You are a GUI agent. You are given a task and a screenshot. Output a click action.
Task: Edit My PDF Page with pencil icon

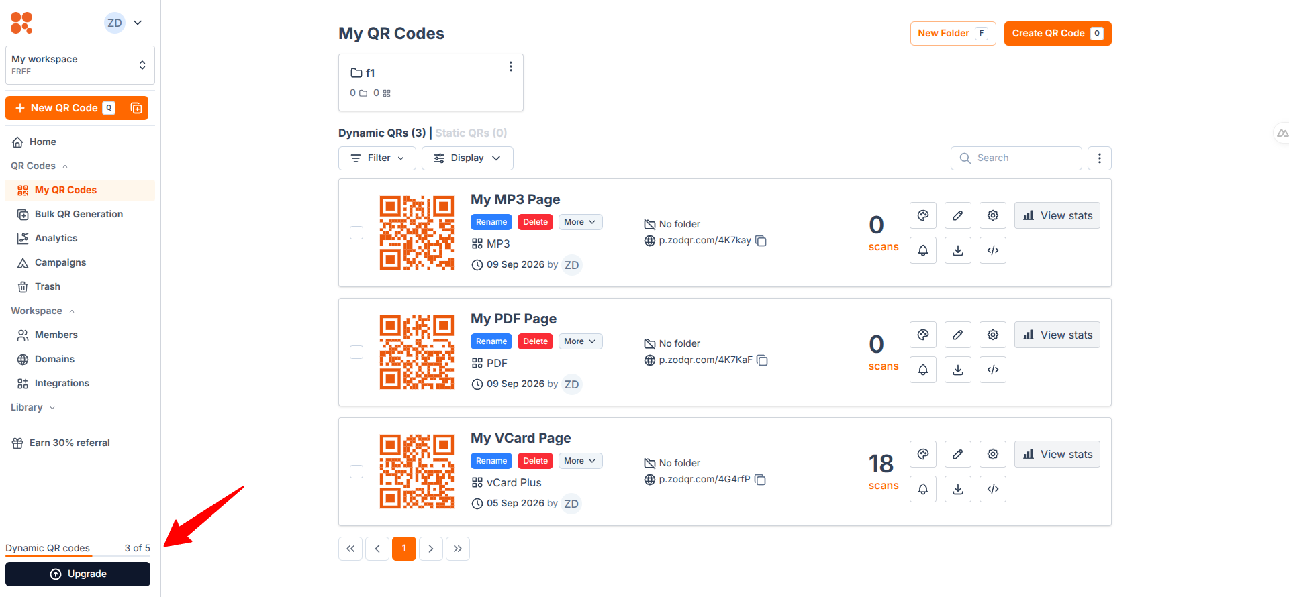tap(958, 335)
